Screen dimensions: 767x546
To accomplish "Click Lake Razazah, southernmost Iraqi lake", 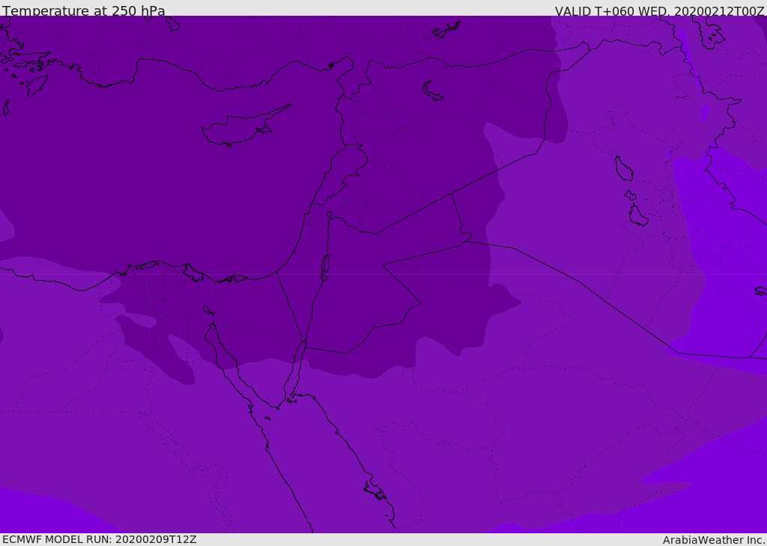I will coord(638,216).
